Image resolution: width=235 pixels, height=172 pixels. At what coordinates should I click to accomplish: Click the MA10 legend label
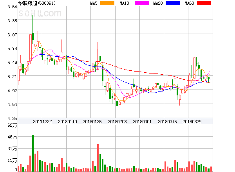124,3
